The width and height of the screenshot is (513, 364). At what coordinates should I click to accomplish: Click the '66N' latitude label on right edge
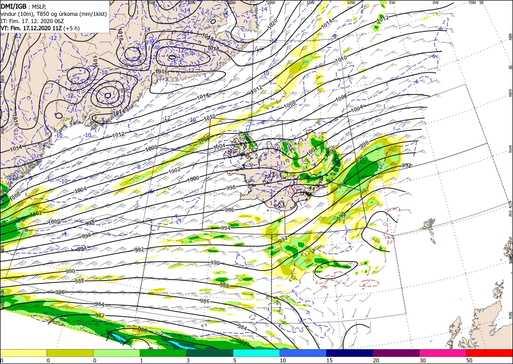tap(510, 92)
